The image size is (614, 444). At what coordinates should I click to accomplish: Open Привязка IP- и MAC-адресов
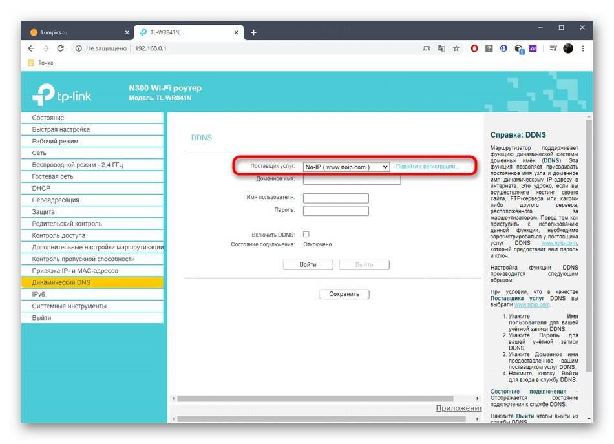[x=92, y=271]
